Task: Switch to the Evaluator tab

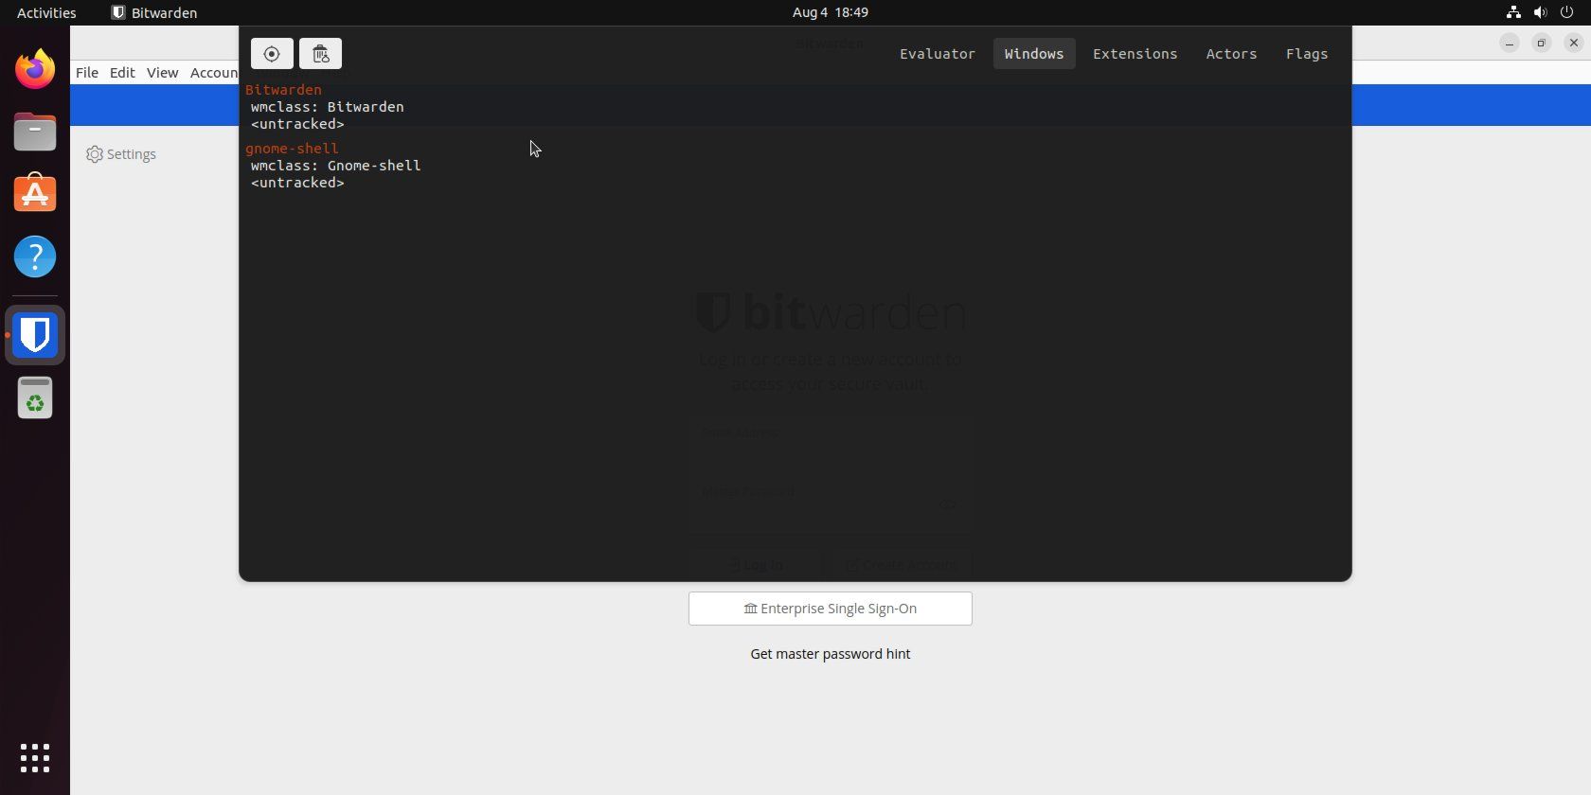Action: (938, 54)
